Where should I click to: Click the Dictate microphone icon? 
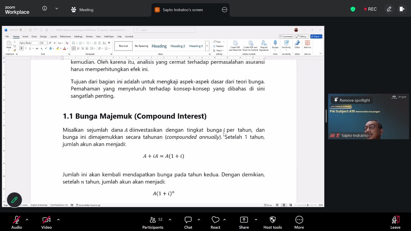pos(275,43)
